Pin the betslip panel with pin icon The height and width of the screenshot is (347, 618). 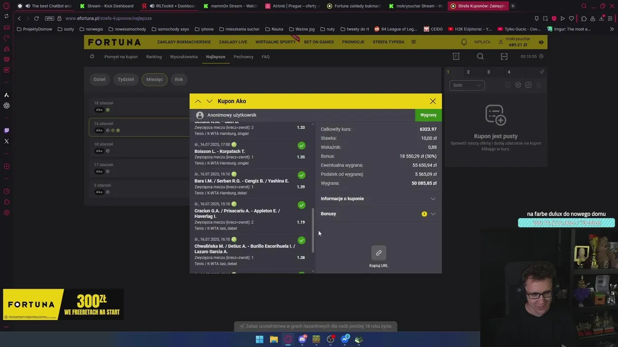tap(542, 72)
